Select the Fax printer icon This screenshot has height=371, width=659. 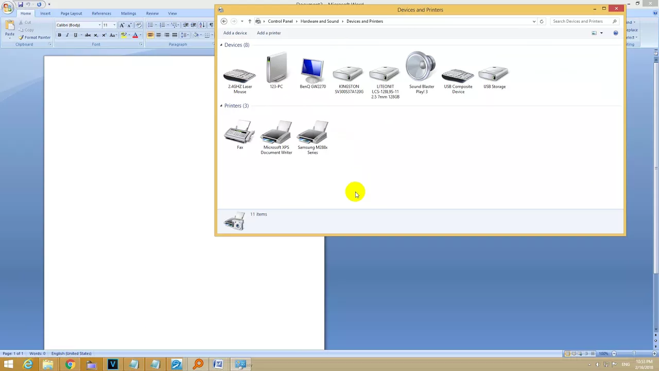(x=240, y=135)
